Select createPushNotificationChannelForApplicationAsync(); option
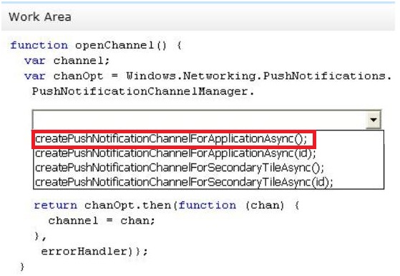This screenshot has width=400, height=276. tap(171, 139)
